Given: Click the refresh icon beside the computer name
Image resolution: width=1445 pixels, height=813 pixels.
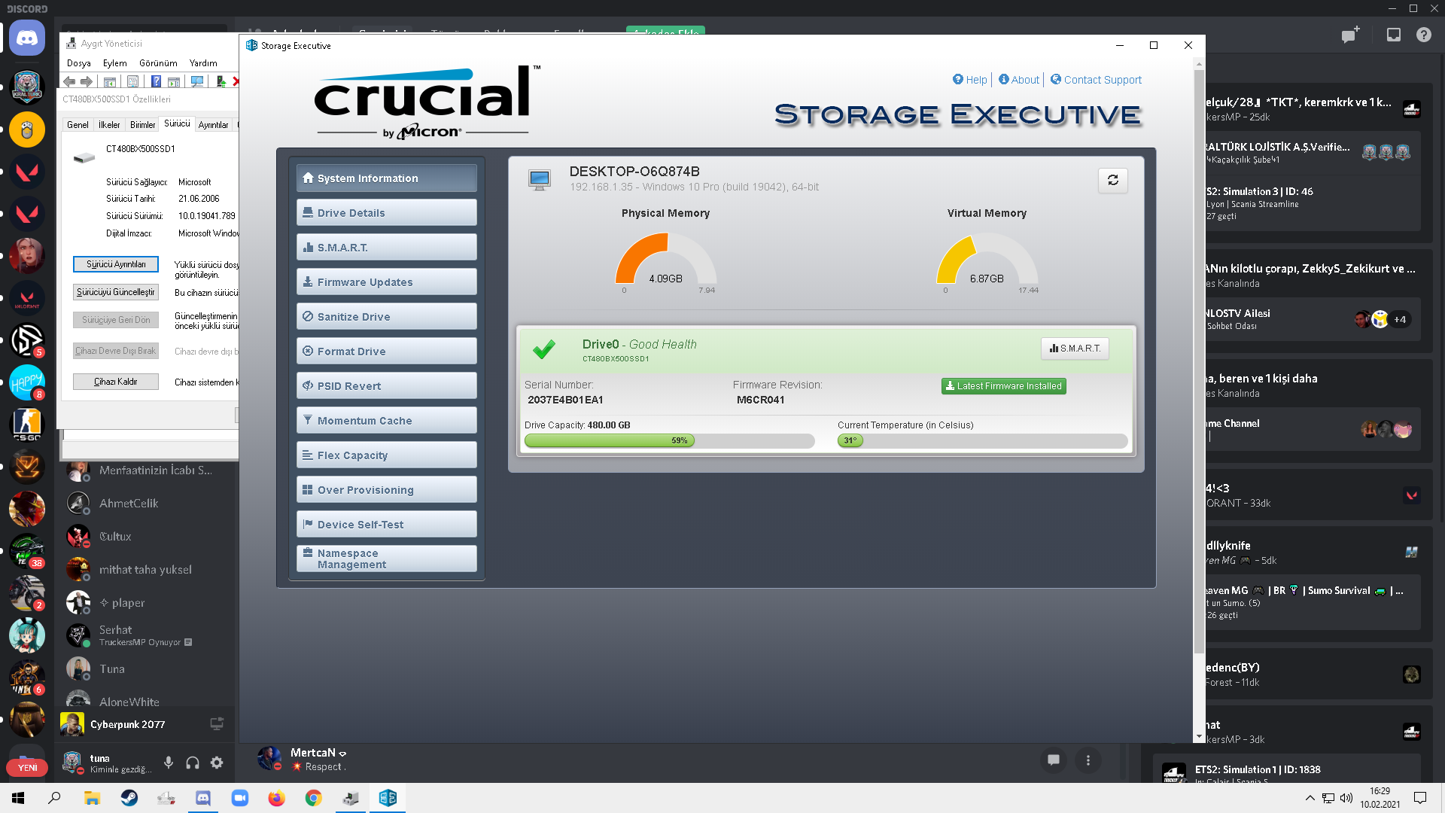Looking at the screenshot, I should [1112, 181].
